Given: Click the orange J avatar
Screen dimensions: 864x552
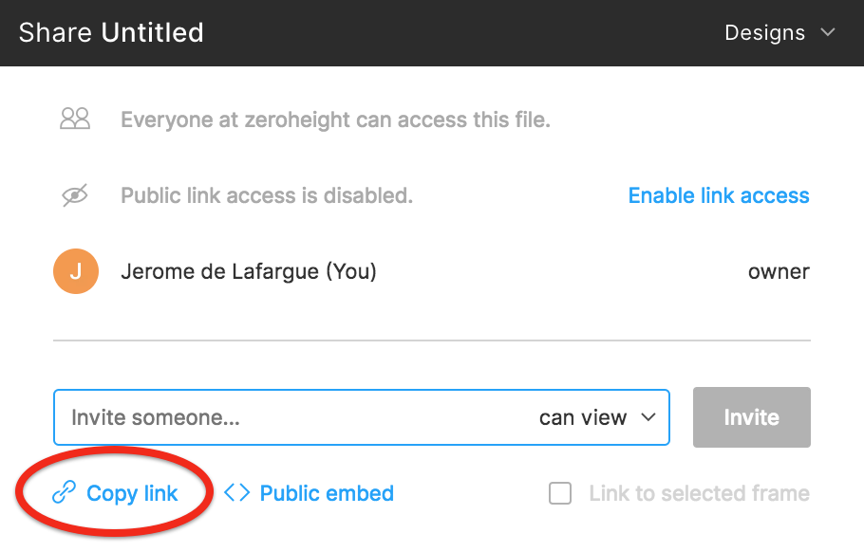Looking at the screenshot, I should pos(76,271).
